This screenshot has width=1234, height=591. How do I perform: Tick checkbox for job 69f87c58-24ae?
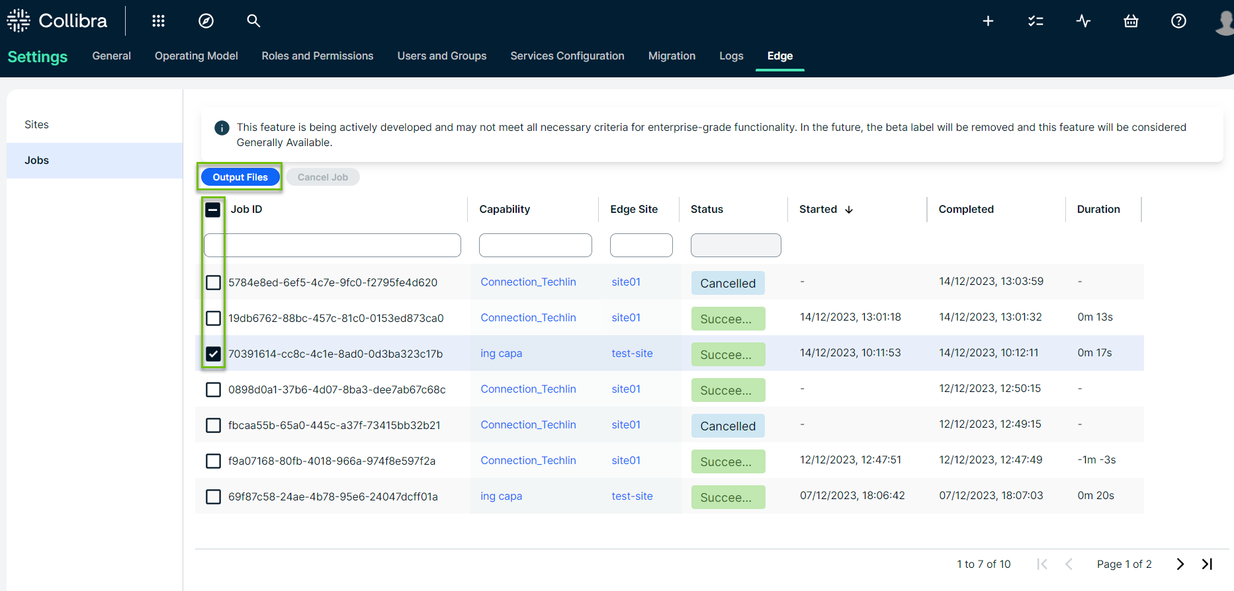tap(213, 496)
